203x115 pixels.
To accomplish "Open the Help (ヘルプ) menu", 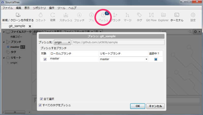I will click(x=72, y=8).
